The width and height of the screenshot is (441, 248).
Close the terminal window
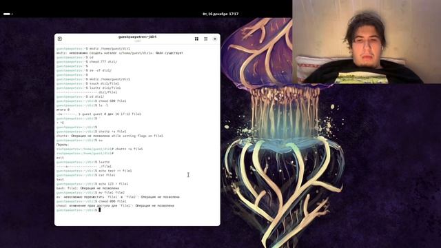pyautogui.click(x=215, y=39)
